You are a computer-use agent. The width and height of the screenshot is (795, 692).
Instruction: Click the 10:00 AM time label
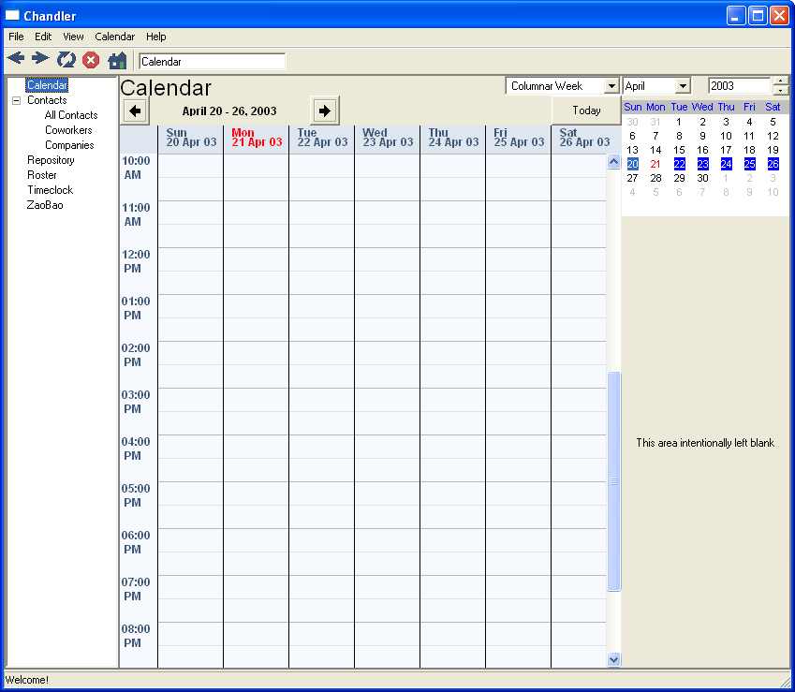[x=136, y=168]
